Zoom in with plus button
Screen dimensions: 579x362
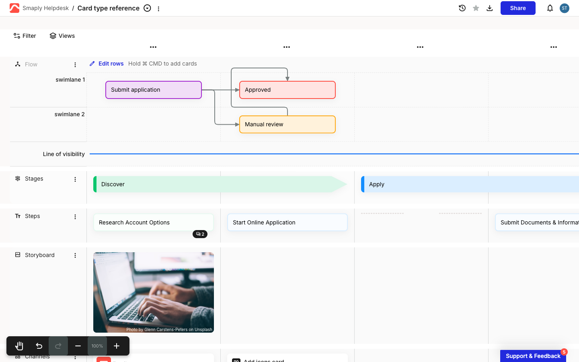pos(117,346)
